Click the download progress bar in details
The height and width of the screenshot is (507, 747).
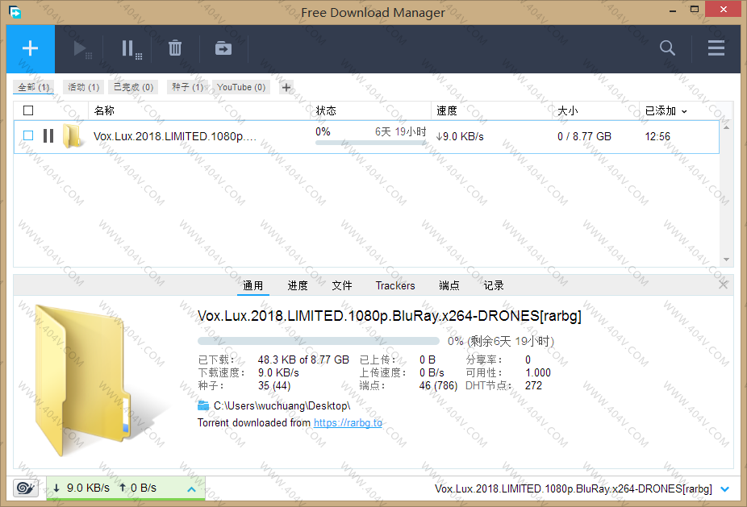point(319,341)
